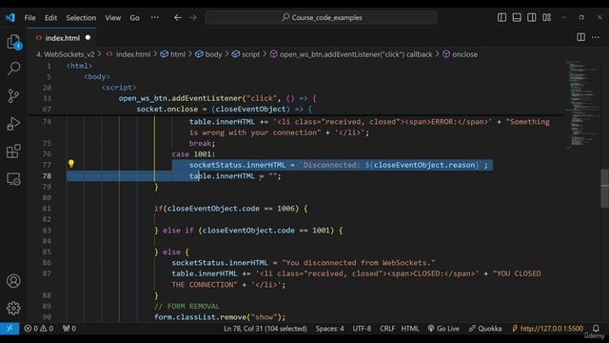Click form.classList.remove("show") line
Screen dimensions: 609x343
220,317
